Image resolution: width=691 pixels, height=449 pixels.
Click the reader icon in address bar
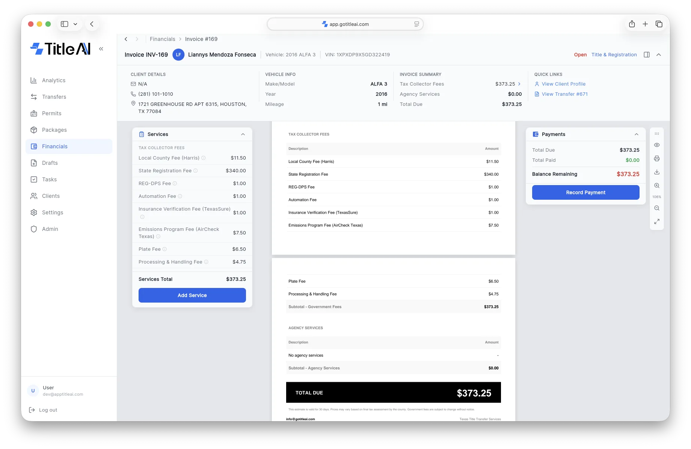pos(416,24)
